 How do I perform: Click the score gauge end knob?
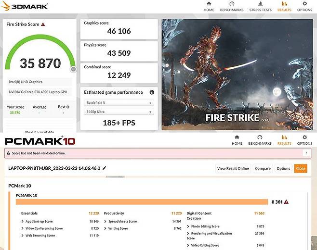click(x=73, y=69)
